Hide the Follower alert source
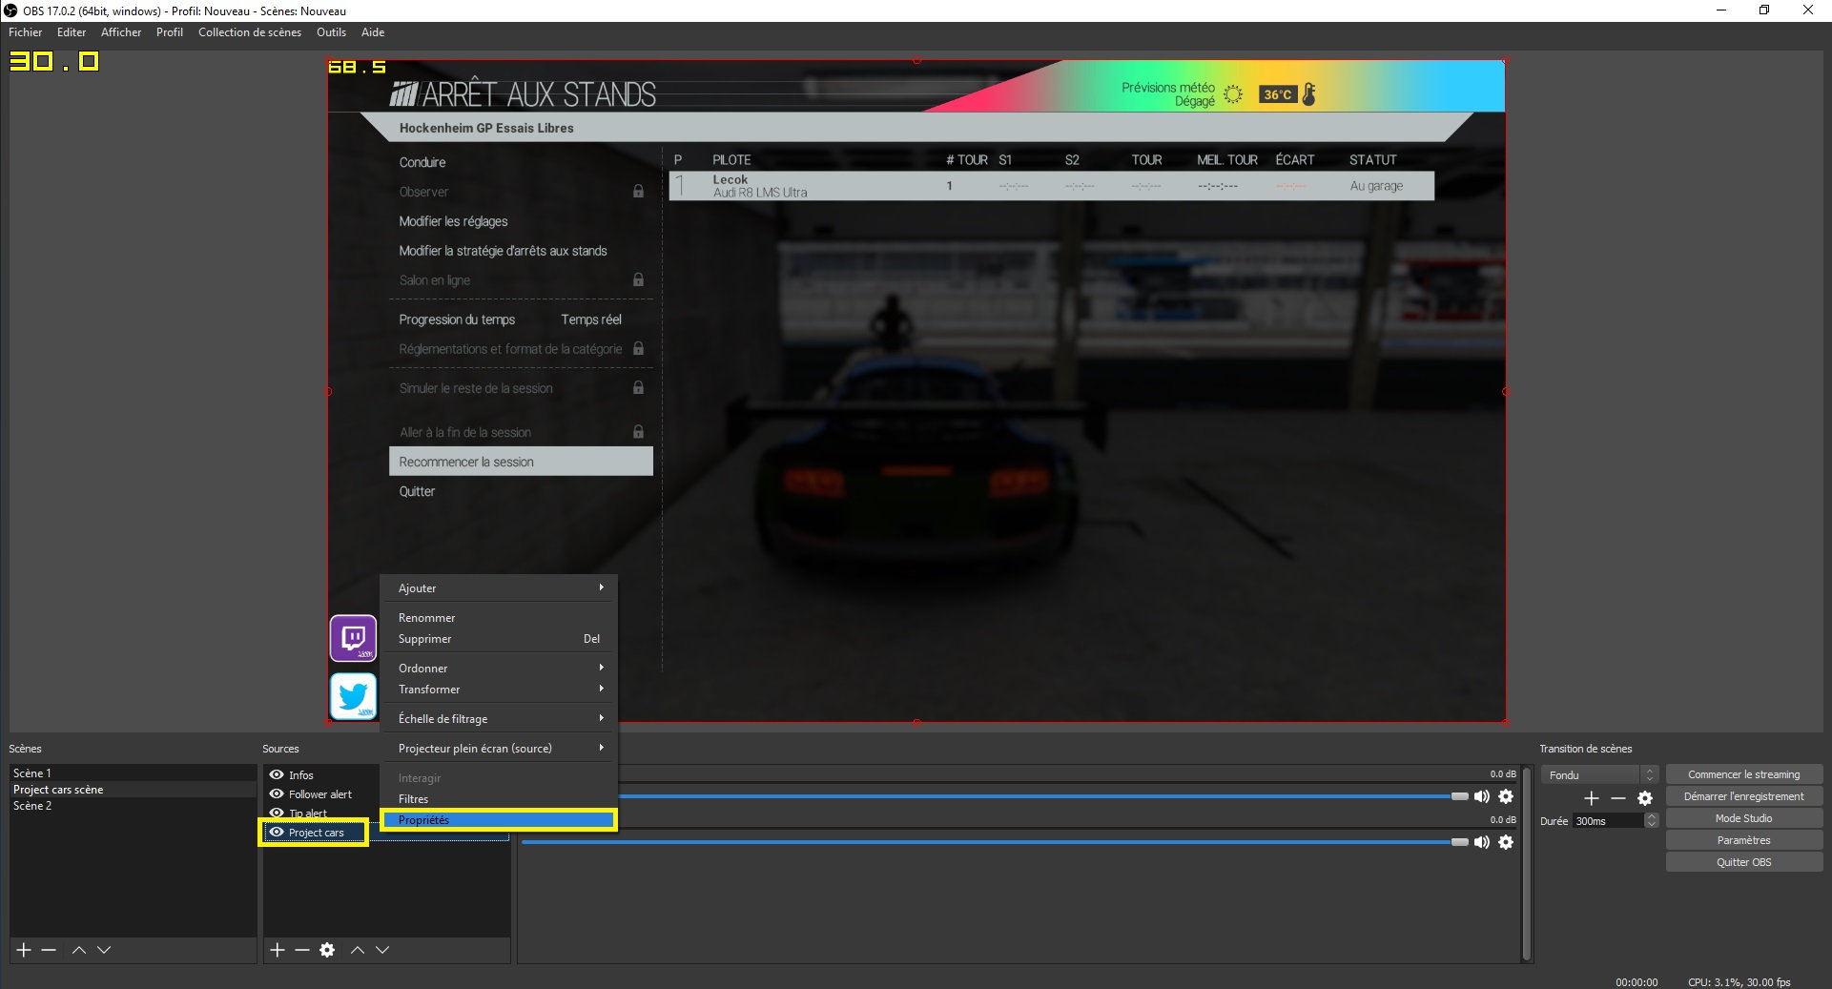Image resolution: width=1832 pixels, height=989 pixels. tap(277, 794)
